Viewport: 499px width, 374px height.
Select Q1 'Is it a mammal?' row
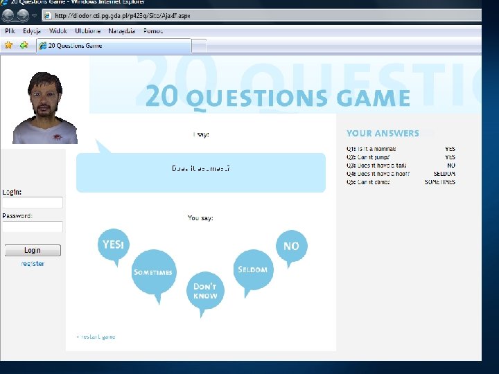pos(401,149)
